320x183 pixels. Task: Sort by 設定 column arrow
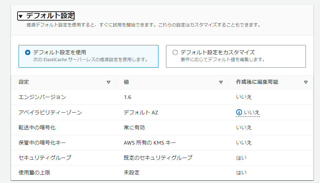pyautogui.click(x=109, y=82)
